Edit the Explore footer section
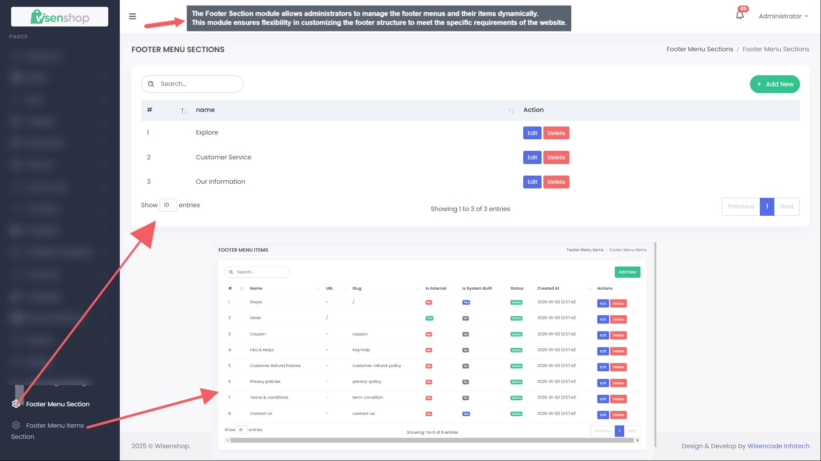This screenshot has height=461, width=821. point(532,133)
